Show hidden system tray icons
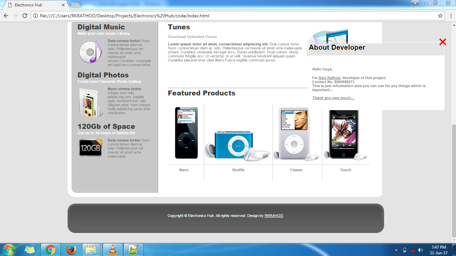 coord(396,250)
